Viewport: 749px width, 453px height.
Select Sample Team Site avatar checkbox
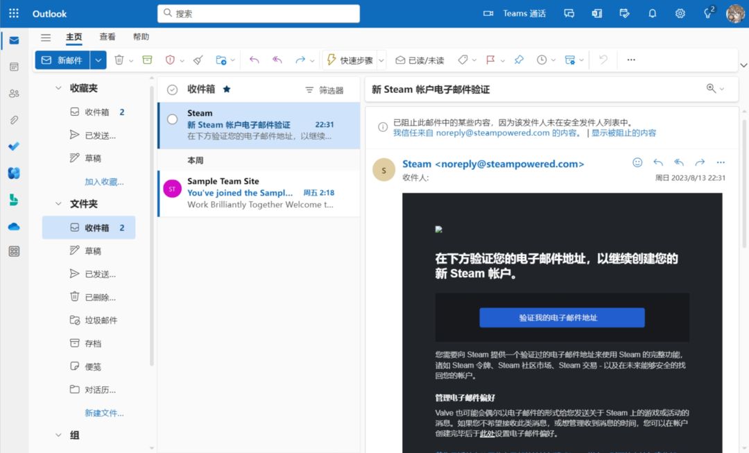[x=173, y=189]
